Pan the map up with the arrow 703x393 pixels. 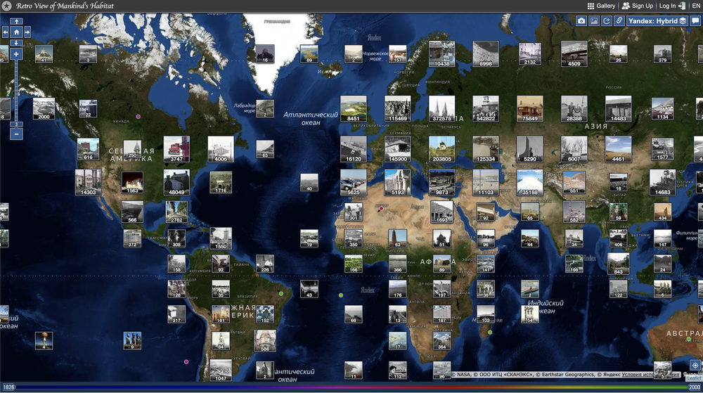click(x=16, y=22)
